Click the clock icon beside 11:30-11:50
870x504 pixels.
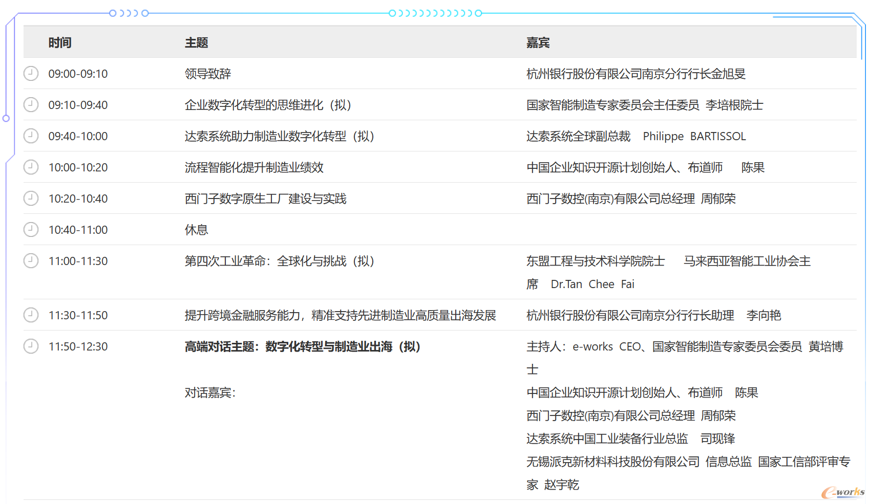point(31,315)
